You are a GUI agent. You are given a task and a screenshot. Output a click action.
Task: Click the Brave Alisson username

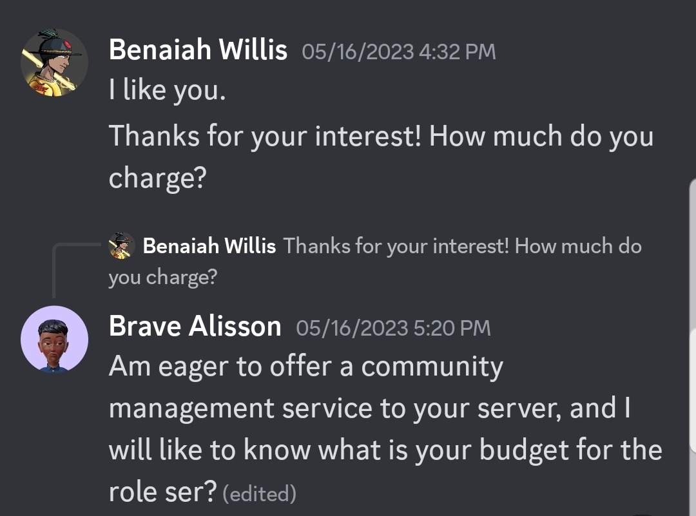(x=195, y=327)
